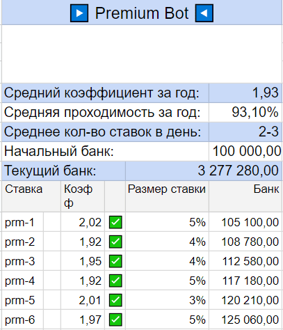Click the reverse arrow icon right of Premium Bot
Image resolution: width=283 pixels, height=330 pixels.
(x=204, y=13)
